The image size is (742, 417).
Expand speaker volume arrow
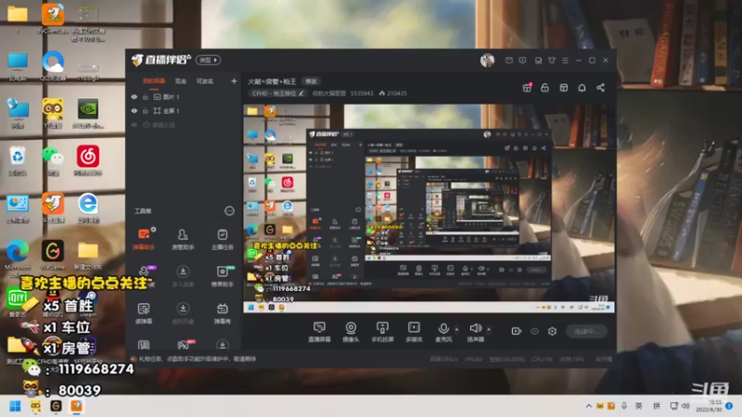(489, 329)
